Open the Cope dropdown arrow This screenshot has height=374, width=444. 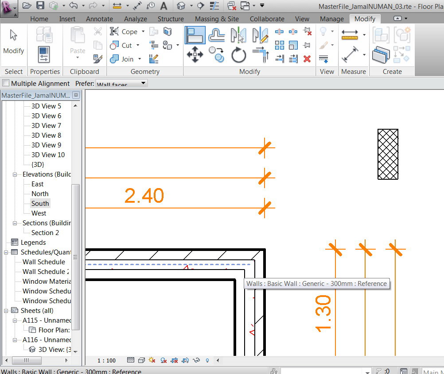[x=143, y=31]
